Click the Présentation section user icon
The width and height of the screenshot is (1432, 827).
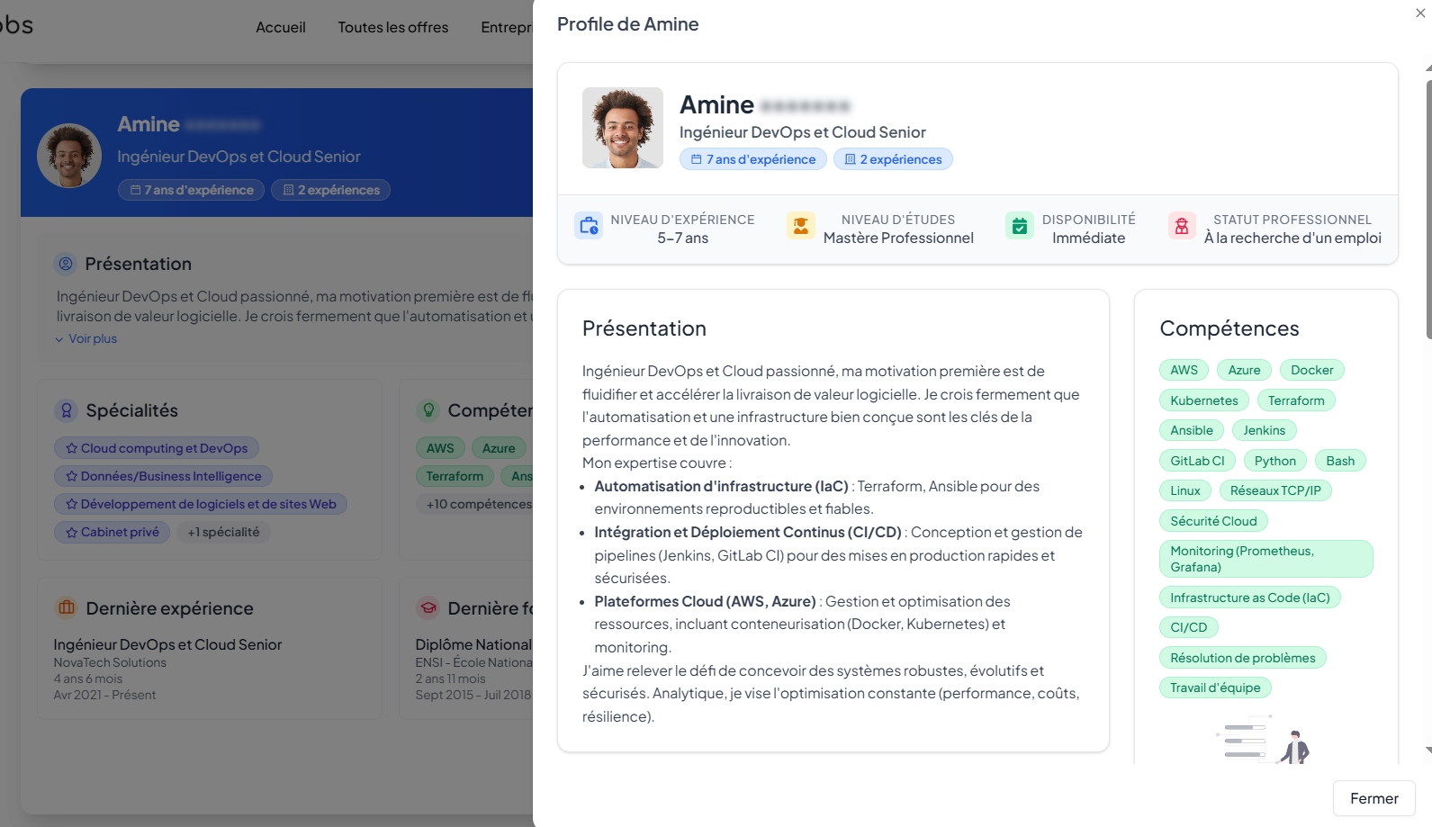(66, 264)
